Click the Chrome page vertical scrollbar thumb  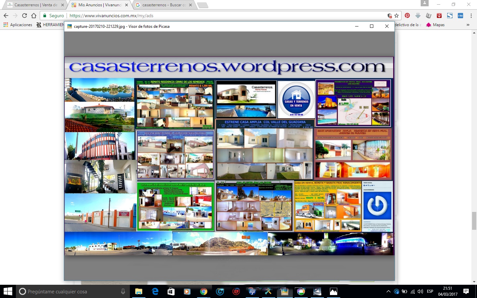(474, 221)
